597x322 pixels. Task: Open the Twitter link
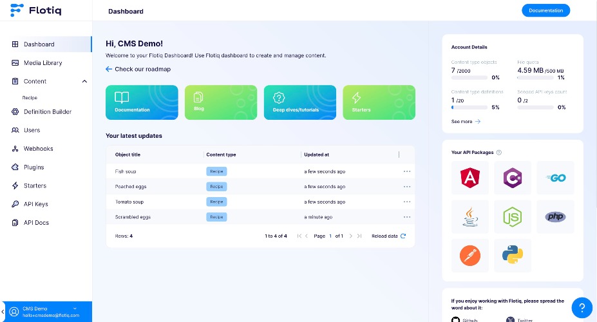pyautogui.click(x=519, y=319)
